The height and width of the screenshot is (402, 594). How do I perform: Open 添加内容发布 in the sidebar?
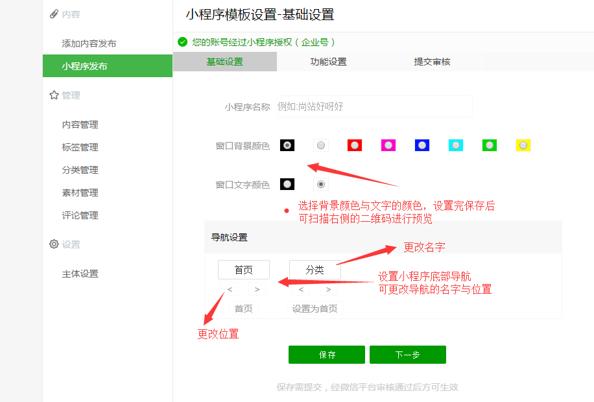[x=89, y=43]
